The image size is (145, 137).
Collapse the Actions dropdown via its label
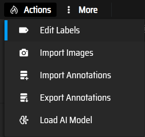[x=37, y=10]
